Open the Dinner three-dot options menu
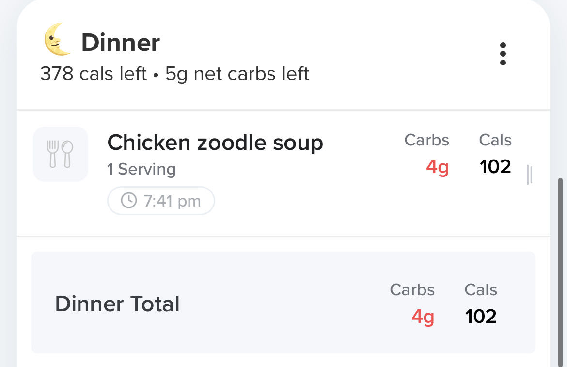This screenshot has height=367, width=567. pos(503,54)
